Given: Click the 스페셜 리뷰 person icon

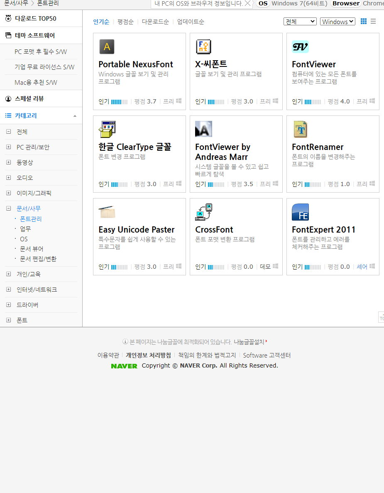Looking at the screenshot, I should coord(8,99).
